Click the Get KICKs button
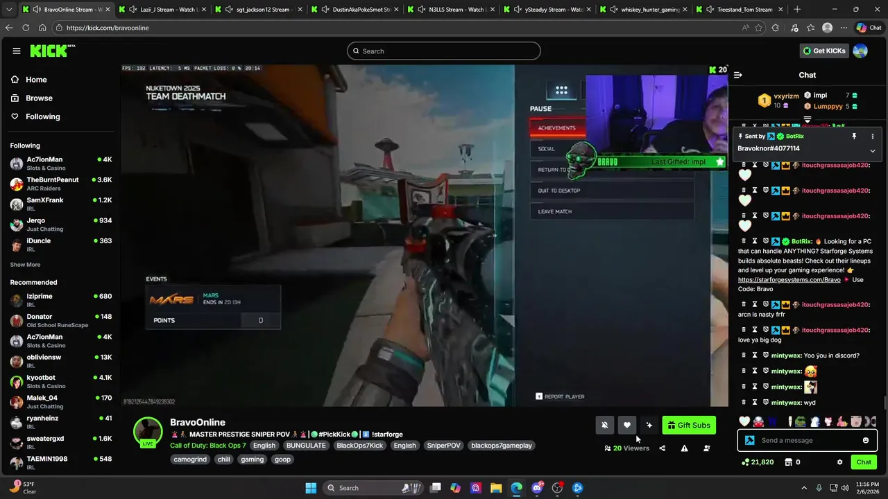888x499 pixels. click(x=824, y=51)
